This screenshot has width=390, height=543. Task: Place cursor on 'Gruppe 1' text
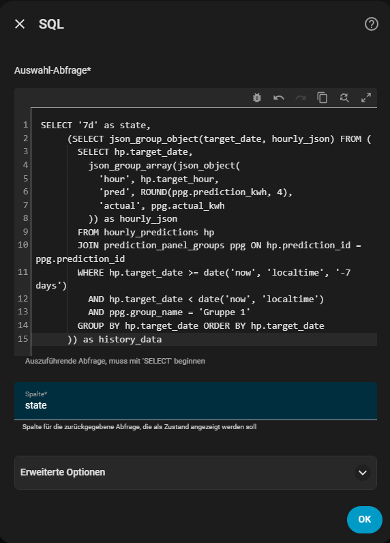pos(224,312)
